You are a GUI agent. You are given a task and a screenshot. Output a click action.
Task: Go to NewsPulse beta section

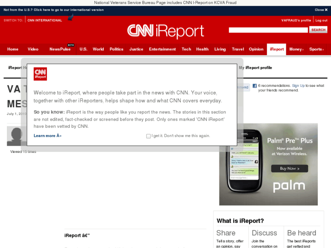pyautogui.click(x=60, y=49)
